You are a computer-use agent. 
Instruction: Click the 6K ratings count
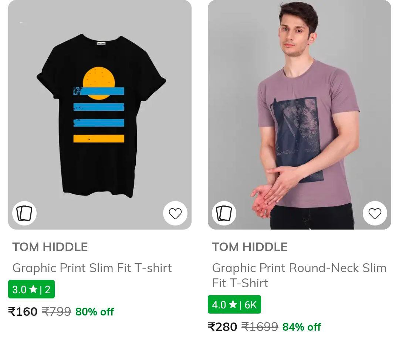click(x=250, y=305)
